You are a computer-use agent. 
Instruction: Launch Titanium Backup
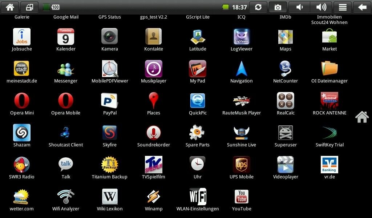(110, 167)
